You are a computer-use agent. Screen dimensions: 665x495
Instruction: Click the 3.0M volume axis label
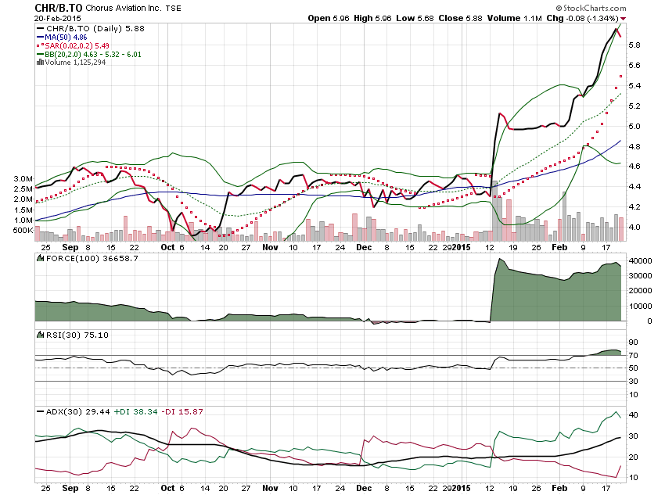[23, 179]
